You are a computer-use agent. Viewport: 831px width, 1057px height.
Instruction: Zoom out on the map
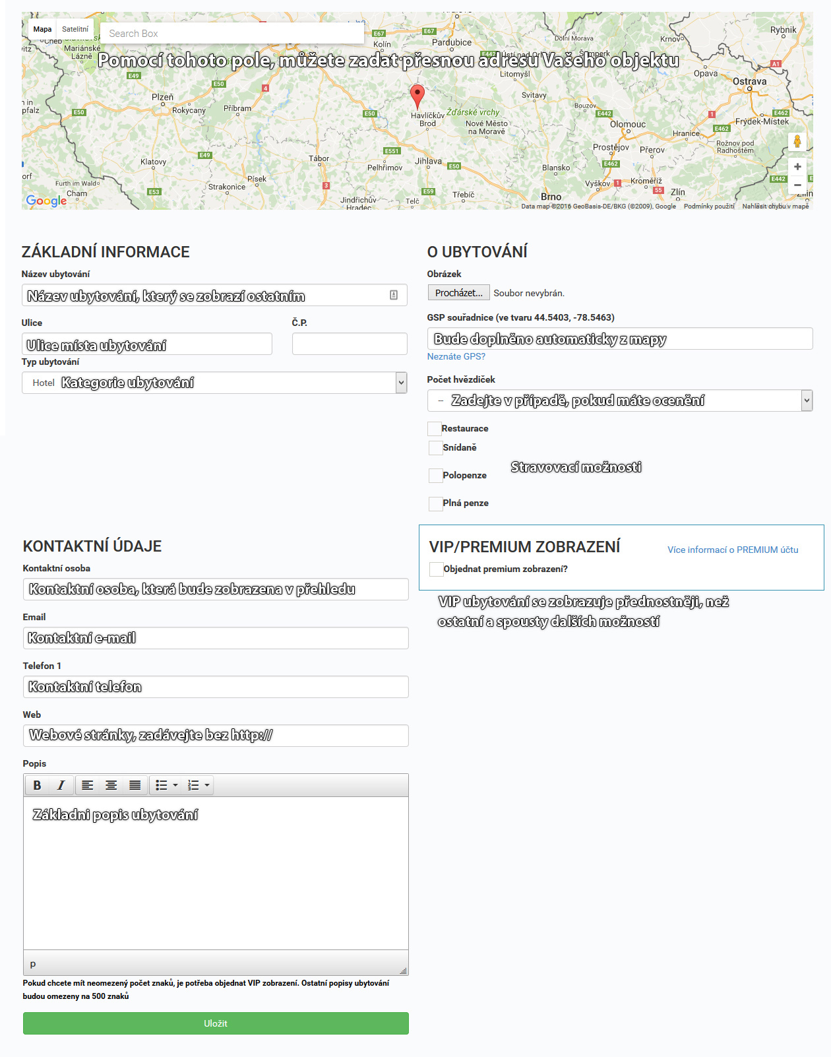797,185
